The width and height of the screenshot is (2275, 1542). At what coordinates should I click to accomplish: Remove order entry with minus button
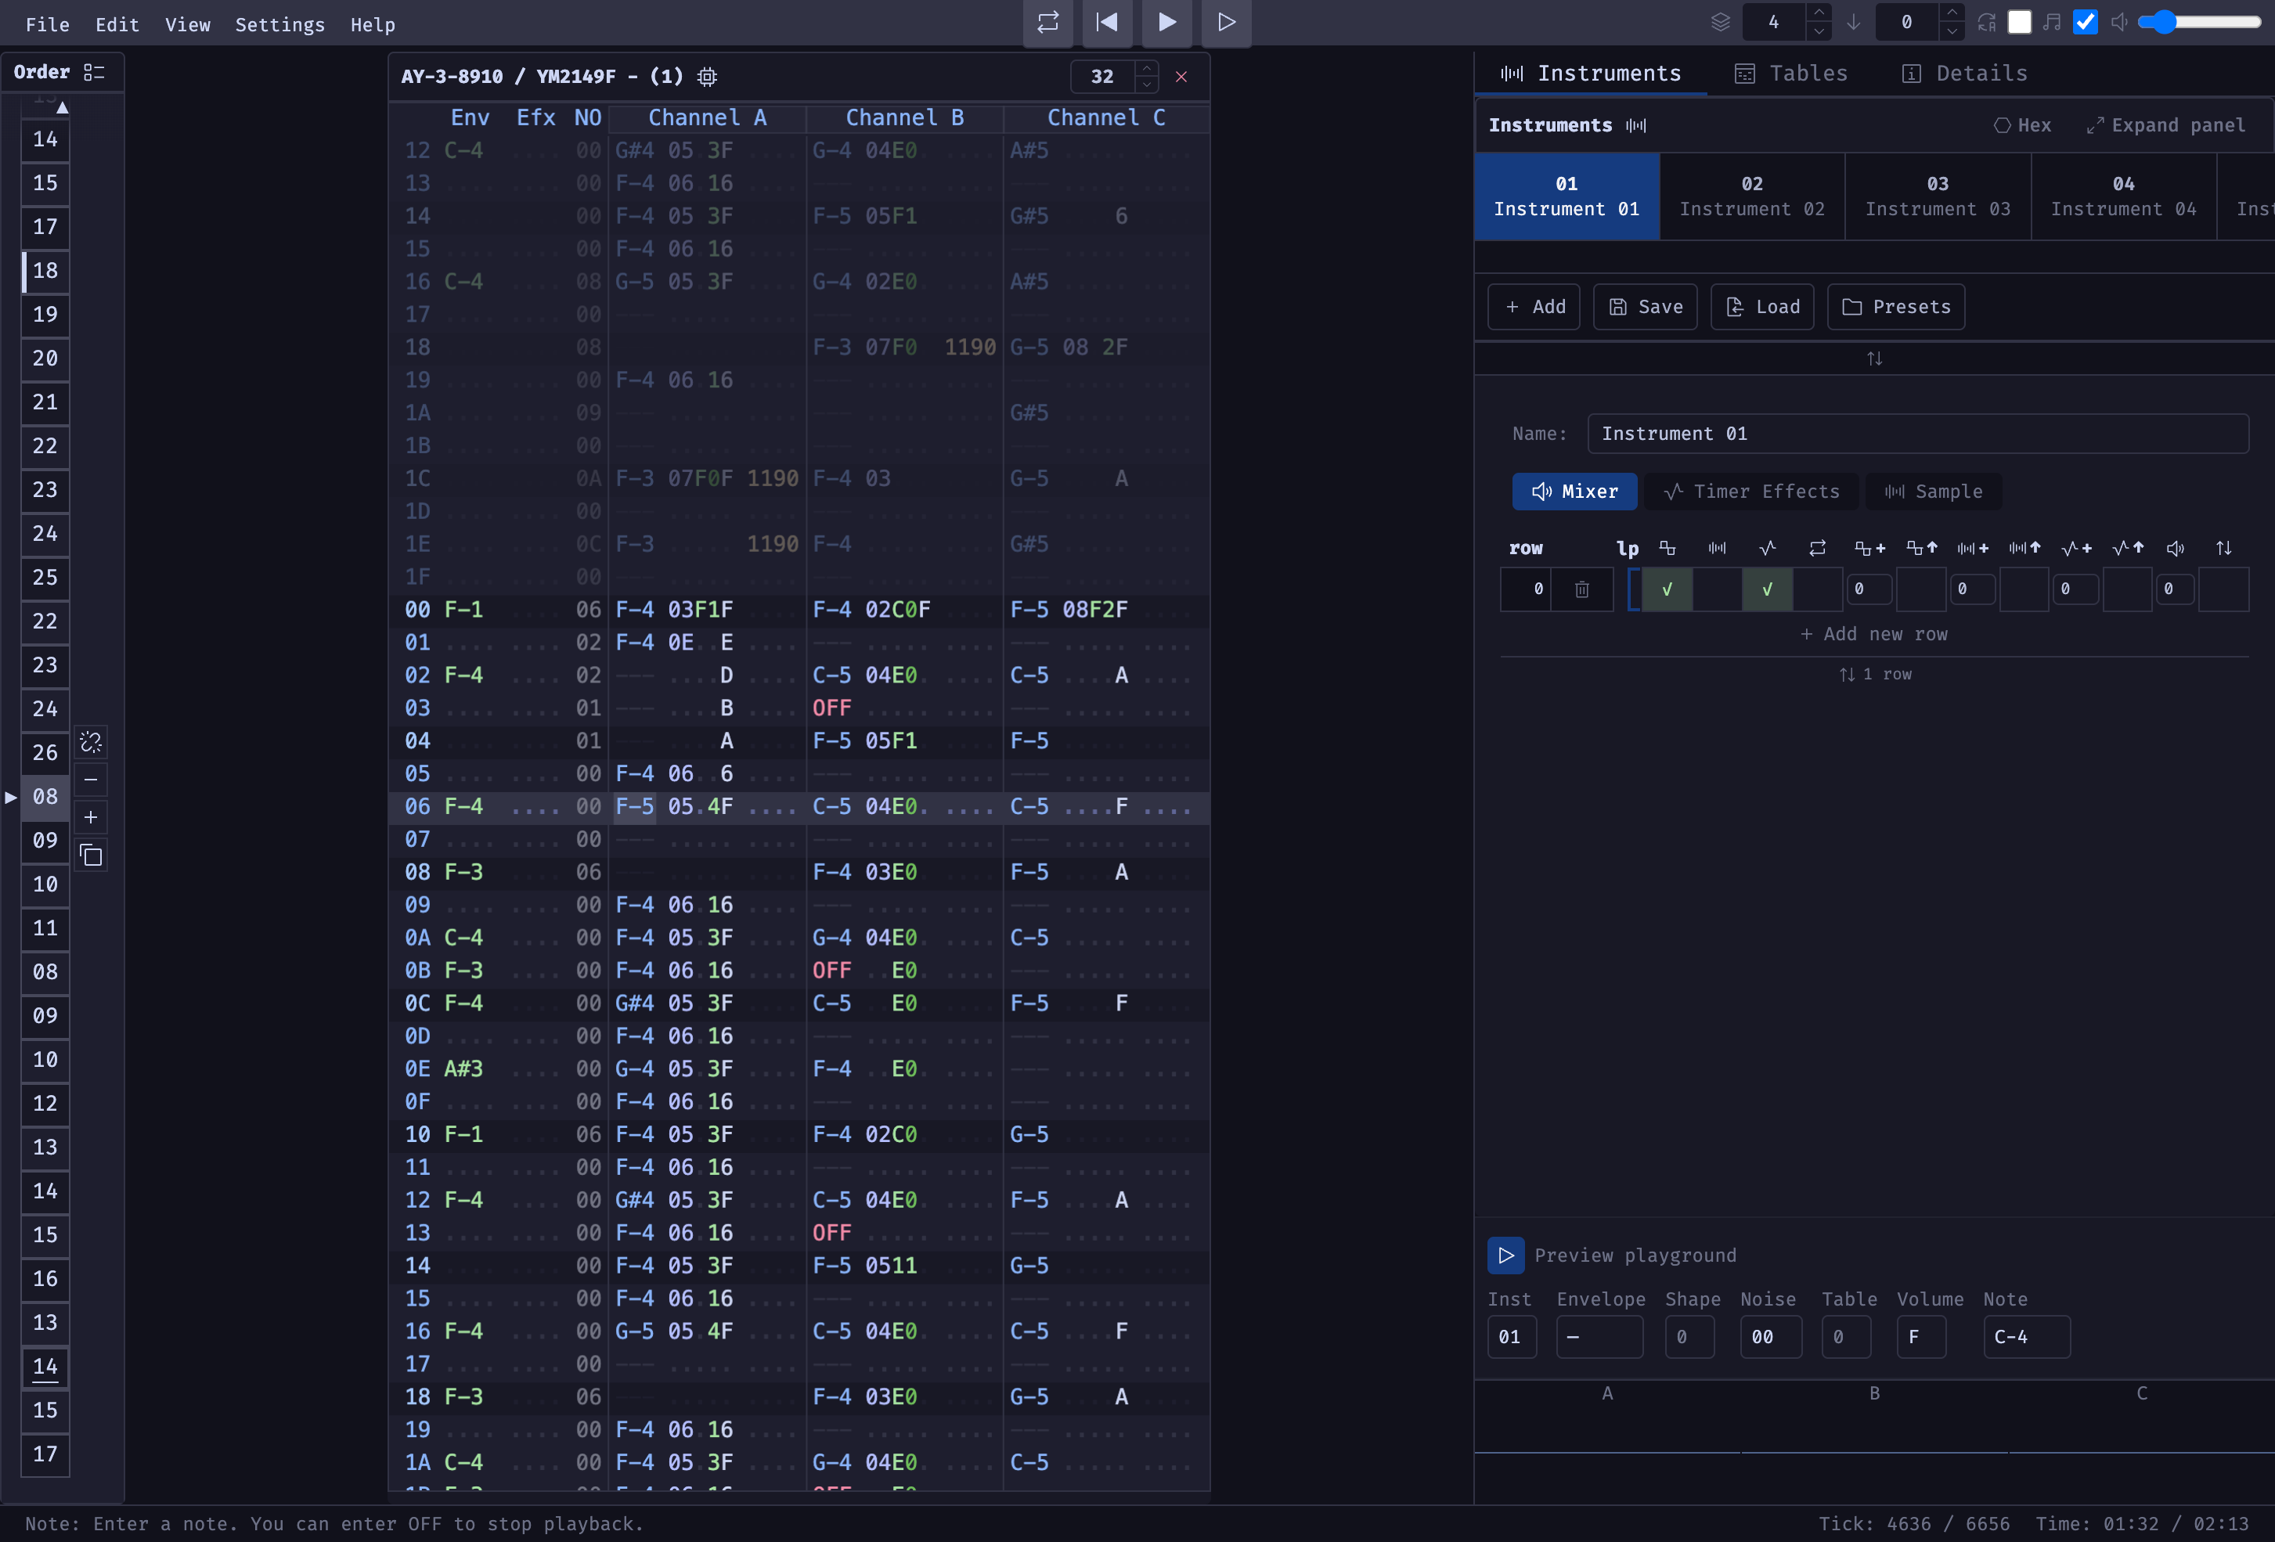pyautogui.click(x=91, y=780)
